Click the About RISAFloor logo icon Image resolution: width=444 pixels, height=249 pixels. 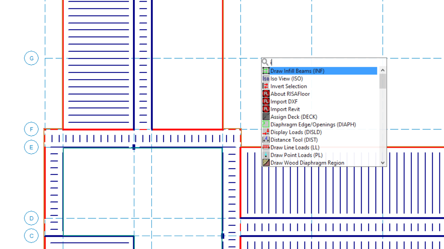click(266, 94)
